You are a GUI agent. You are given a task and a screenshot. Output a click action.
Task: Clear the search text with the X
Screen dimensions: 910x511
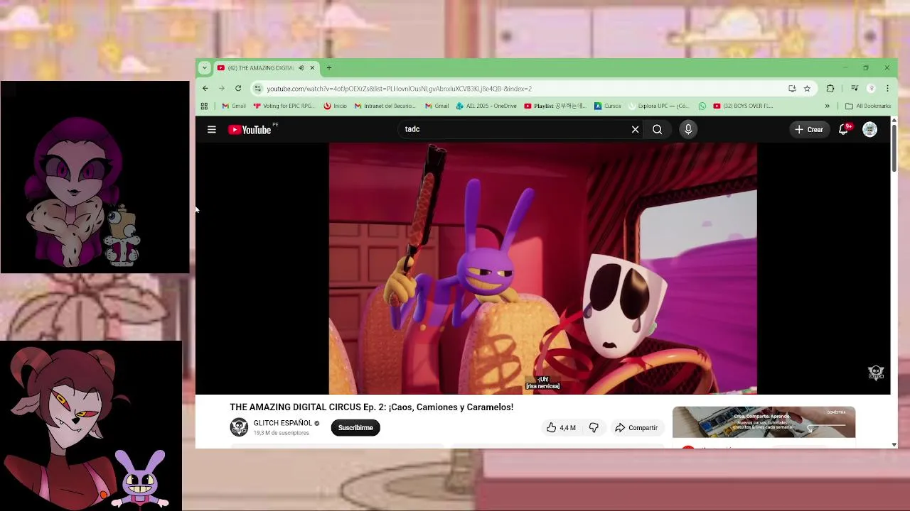tap(635, 129)
